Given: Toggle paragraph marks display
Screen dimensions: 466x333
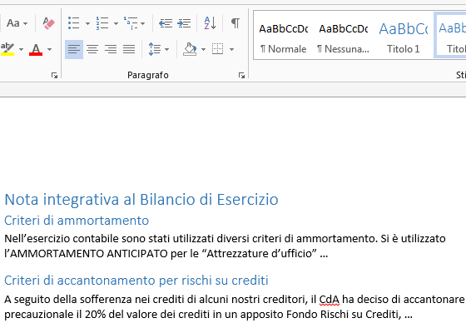Looking at the screenshot, I should [x=235, y=23].
